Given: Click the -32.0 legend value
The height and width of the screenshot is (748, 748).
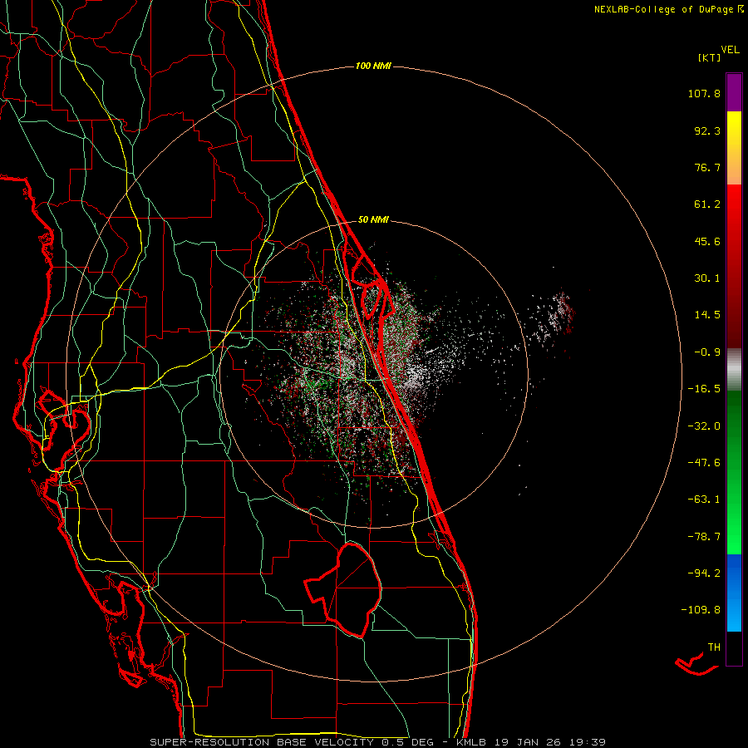Looking at the screenshot, I should [x=704, y=426].
